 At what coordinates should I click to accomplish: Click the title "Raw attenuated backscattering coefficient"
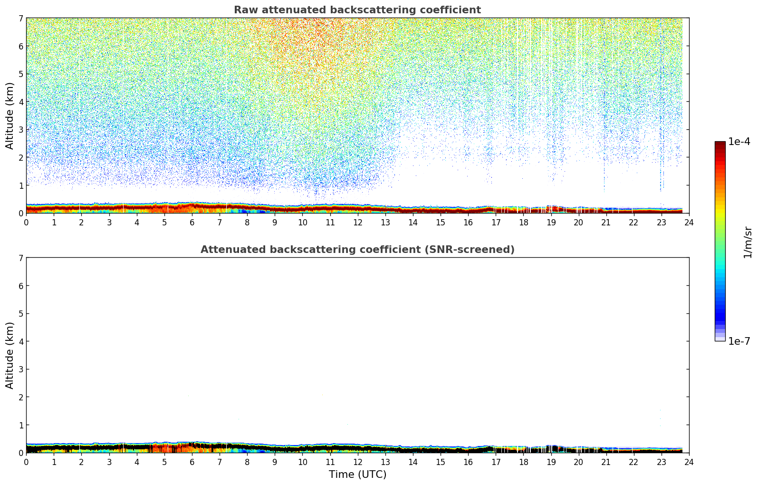357,10
